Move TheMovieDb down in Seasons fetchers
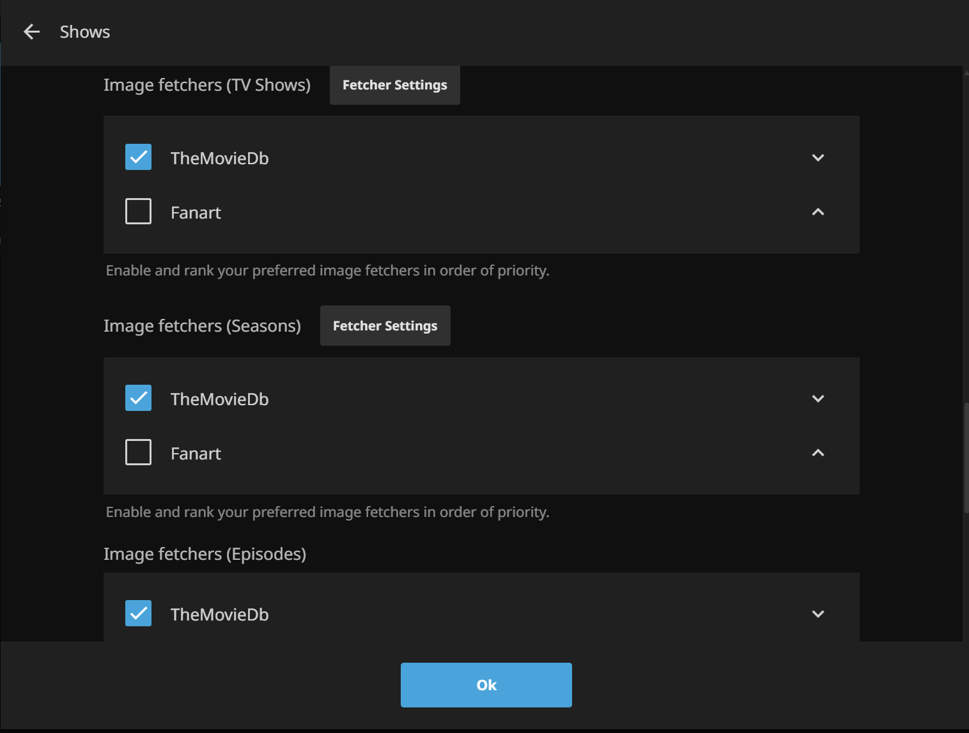Viewport: 969px width, 733px height. [818, 399]
